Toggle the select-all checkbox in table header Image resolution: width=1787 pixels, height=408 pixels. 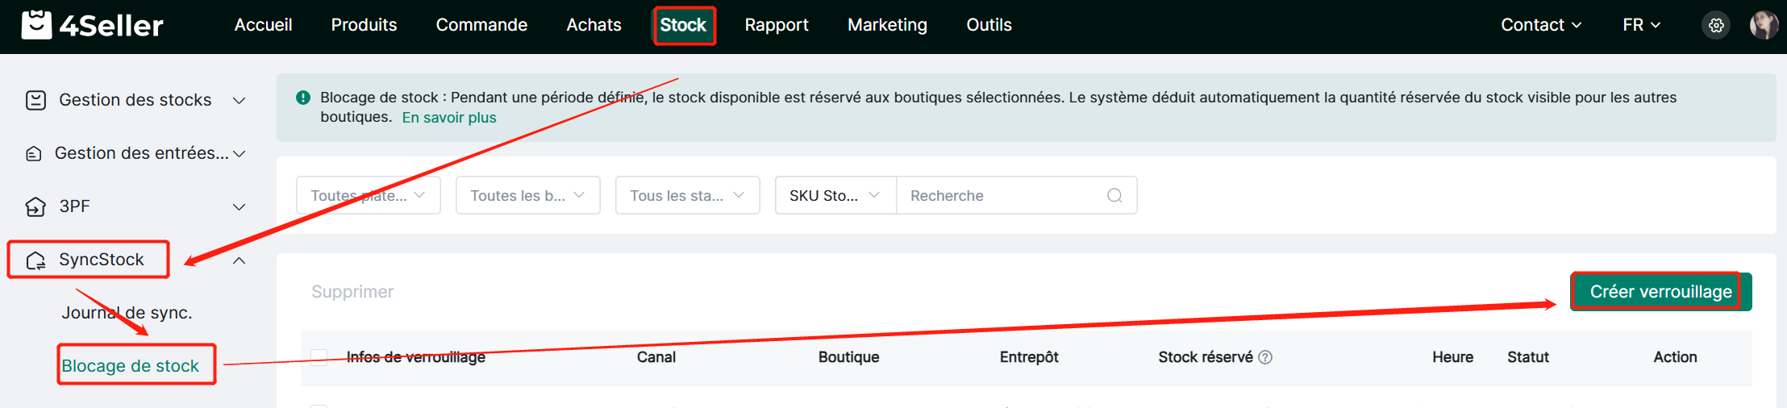point(319,357)
